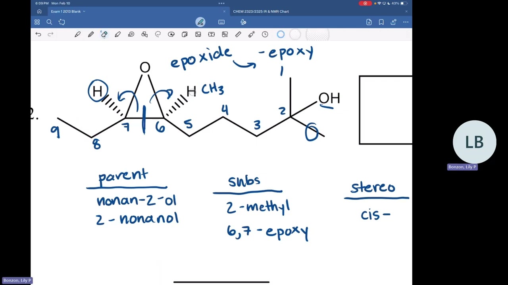This screenshot has width=508, height=285.
Task: Open share and export options
Action: pos(393,22)
